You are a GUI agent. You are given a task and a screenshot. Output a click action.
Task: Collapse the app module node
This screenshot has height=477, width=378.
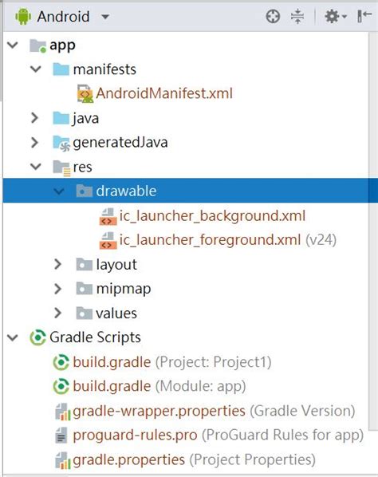pos(13,45)
